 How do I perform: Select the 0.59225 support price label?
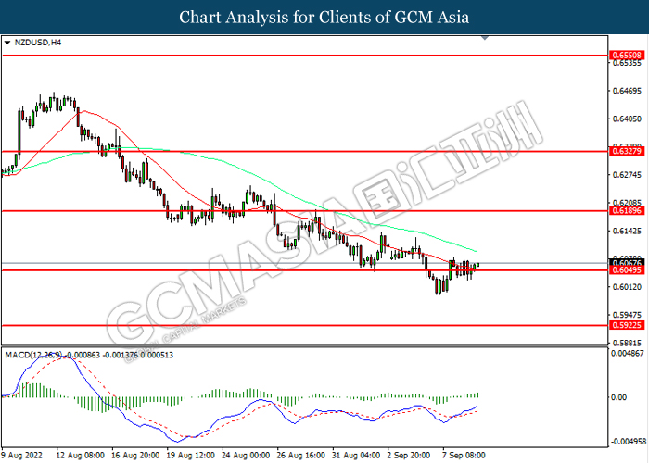627,325
